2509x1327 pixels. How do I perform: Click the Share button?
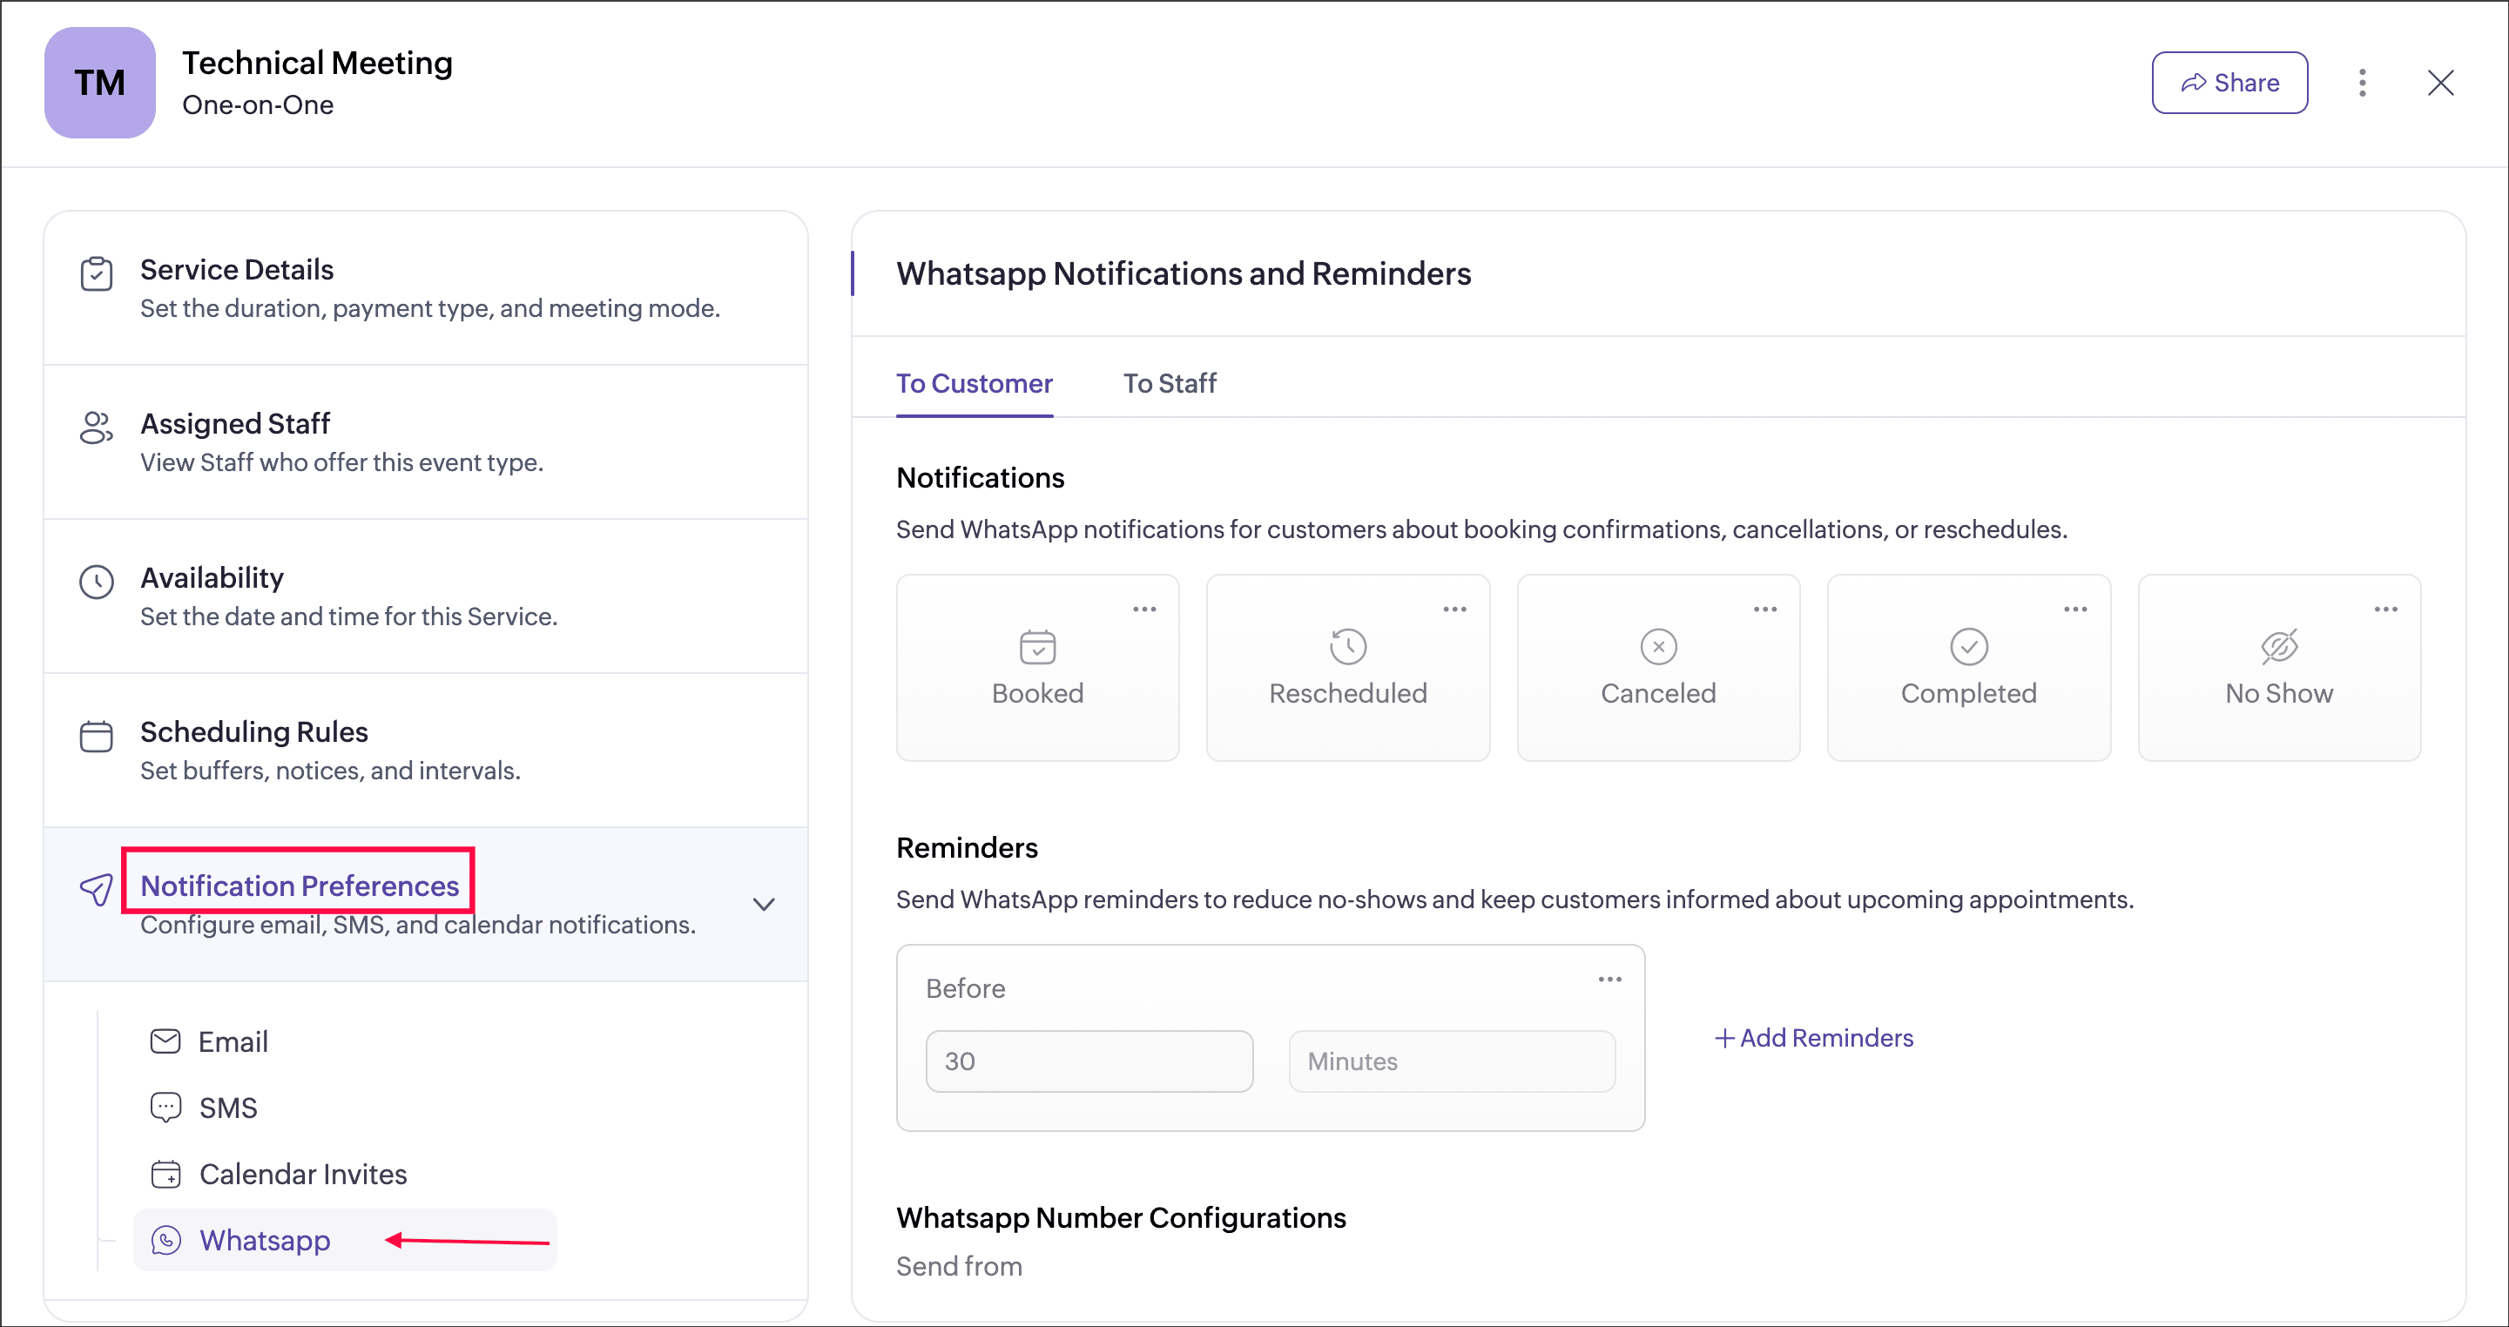click(x=2229, y=83)
